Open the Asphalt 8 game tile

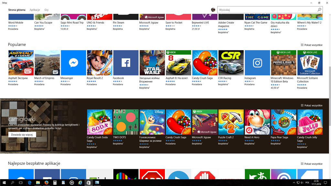click(178, 63)
